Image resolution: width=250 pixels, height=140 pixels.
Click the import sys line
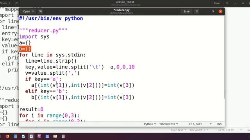coord(34,37)
